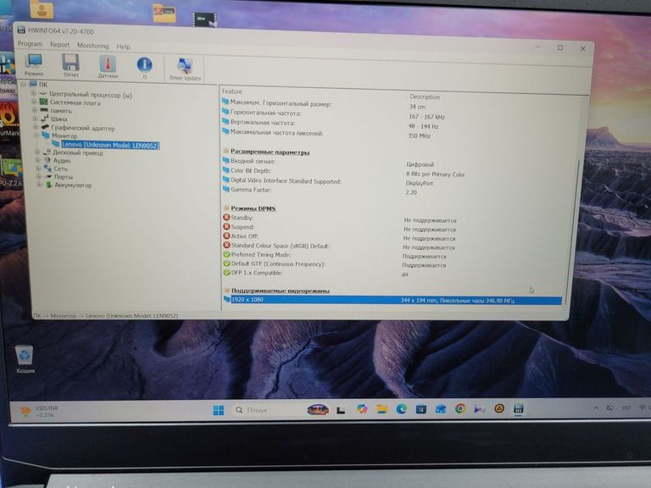Collapse the ПК root tree node

[x=24, y=84]
